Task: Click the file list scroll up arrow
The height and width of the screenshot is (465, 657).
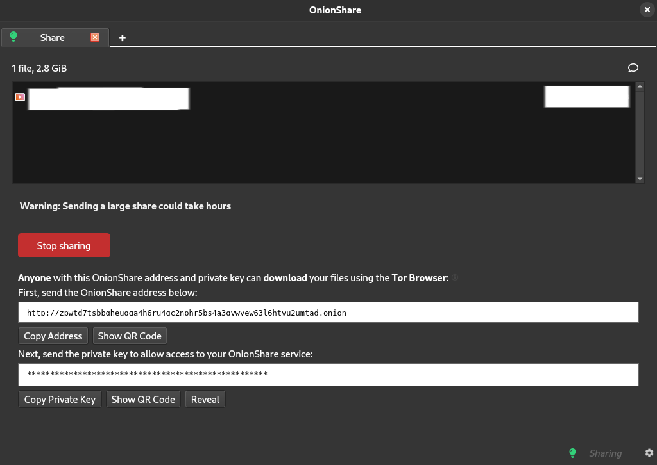Action: coord(640,86)
